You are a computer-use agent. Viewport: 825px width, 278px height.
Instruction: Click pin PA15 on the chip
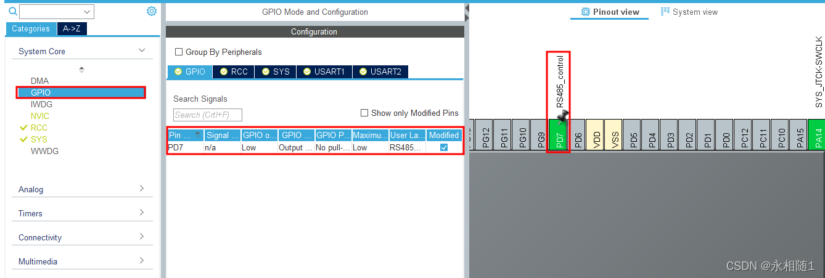[x=800, y=135]
